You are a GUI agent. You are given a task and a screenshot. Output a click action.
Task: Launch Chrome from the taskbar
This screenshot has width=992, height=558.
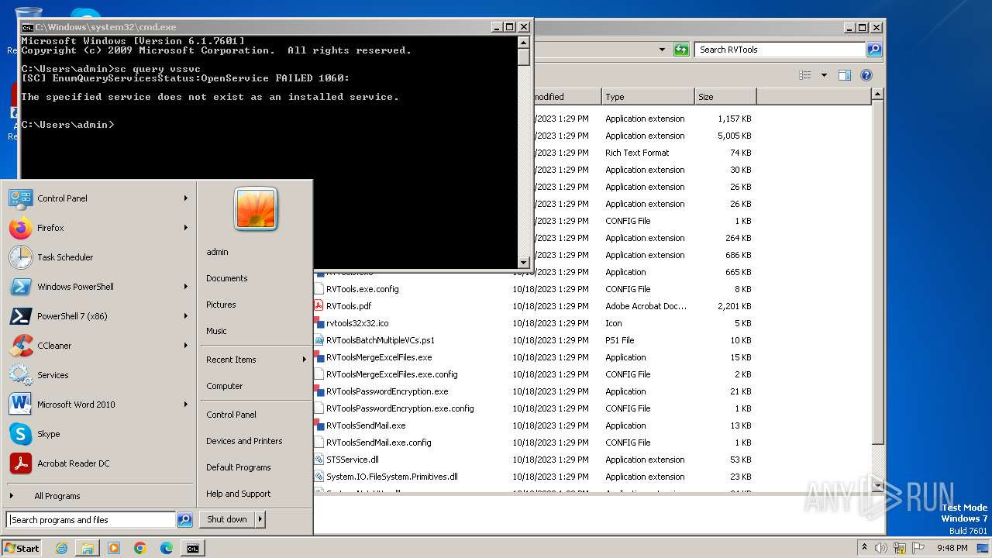(x=140, y=548)
